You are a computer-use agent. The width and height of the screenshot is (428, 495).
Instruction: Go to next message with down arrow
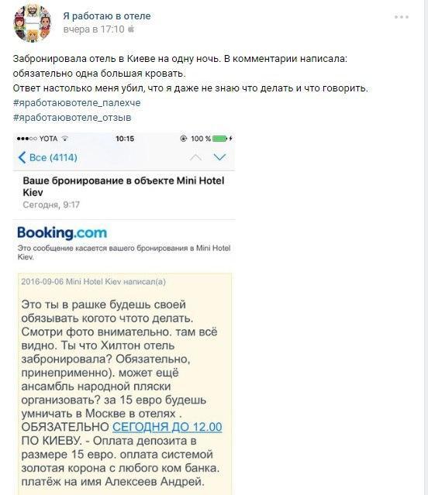click(219, 157)
